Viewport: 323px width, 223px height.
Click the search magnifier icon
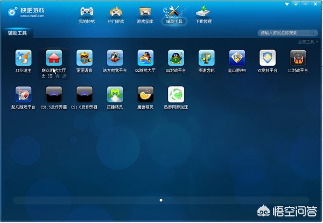[312, 32]
